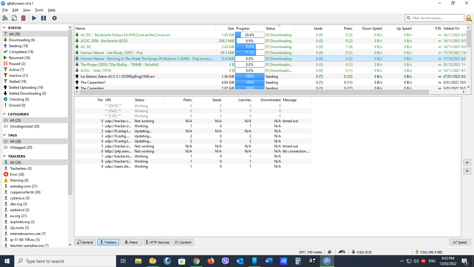
Task: Collapse the CATEGORIES filter section
Action: (4, 114)
